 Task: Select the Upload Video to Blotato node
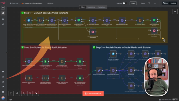click(113, 70)
